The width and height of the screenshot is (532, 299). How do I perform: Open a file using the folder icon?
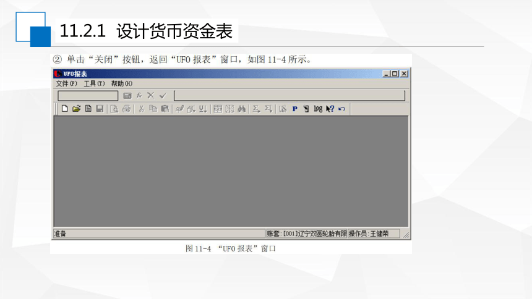(76, 109)
